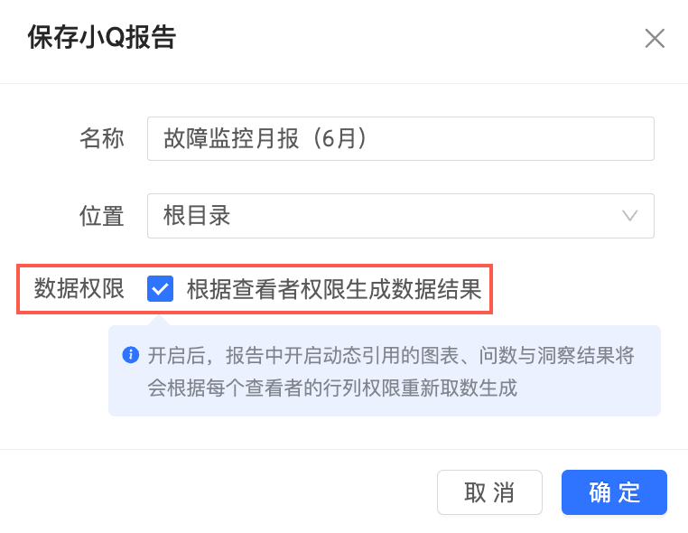This screenshot has width=688, height=533.
Task: Close the 保存小Q报告 dialog with X
Action: coord(655,38)
